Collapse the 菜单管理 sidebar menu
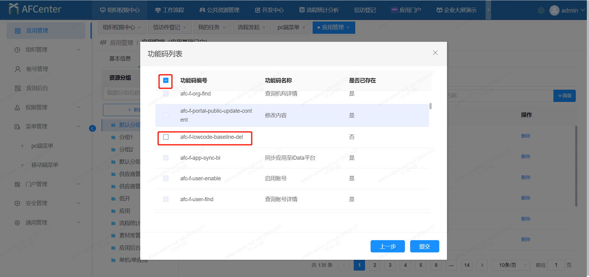 click(78, 127)
